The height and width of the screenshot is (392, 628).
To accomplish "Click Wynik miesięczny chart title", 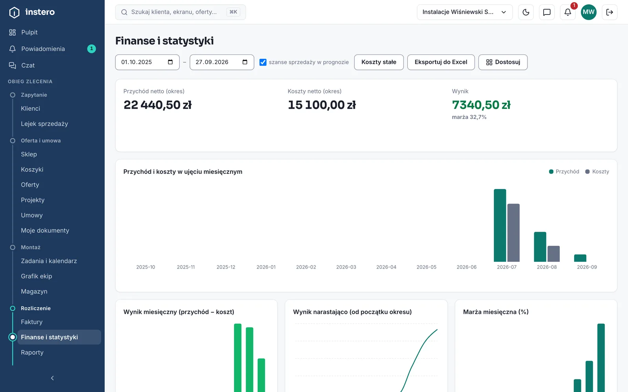I will (179, 312).
